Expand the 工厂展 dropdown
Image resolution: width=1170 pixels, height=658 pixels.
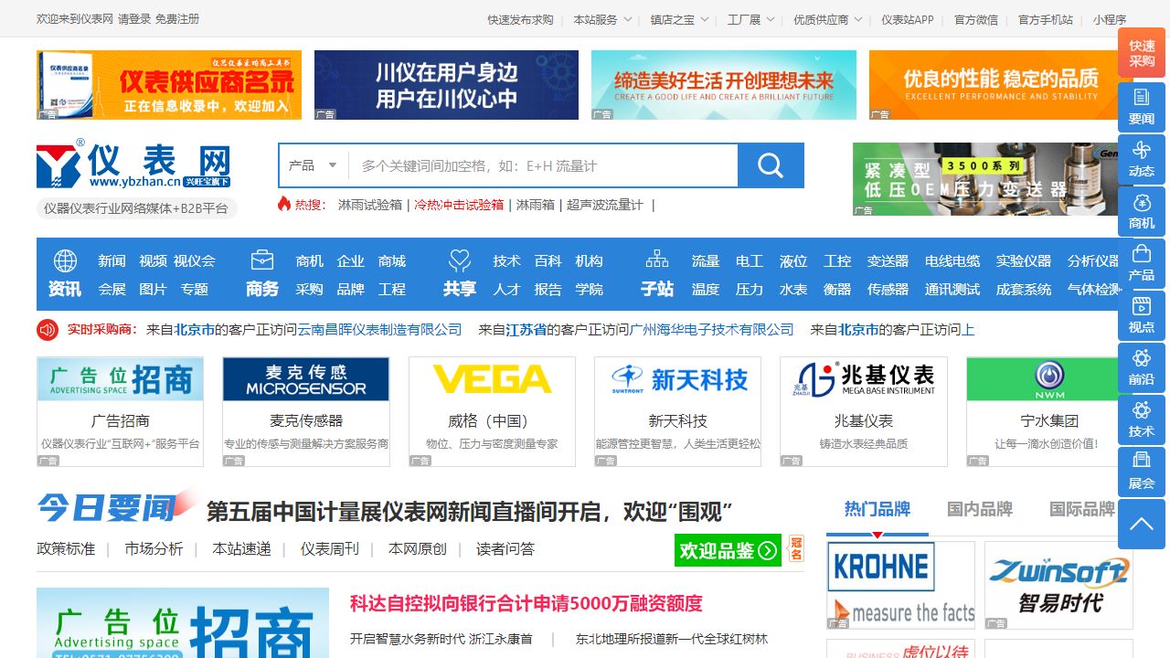[x=750, y=19]
